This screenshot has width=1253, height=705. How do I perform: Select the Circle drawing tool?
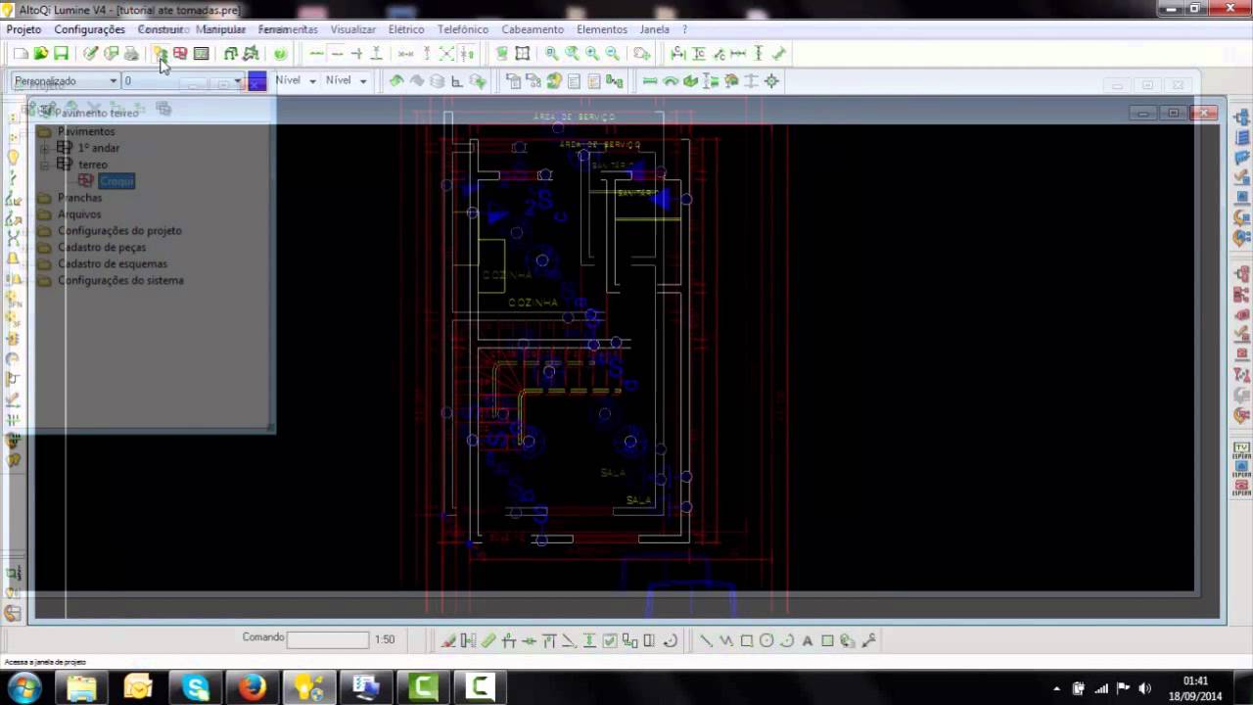[x=766, y=641]
